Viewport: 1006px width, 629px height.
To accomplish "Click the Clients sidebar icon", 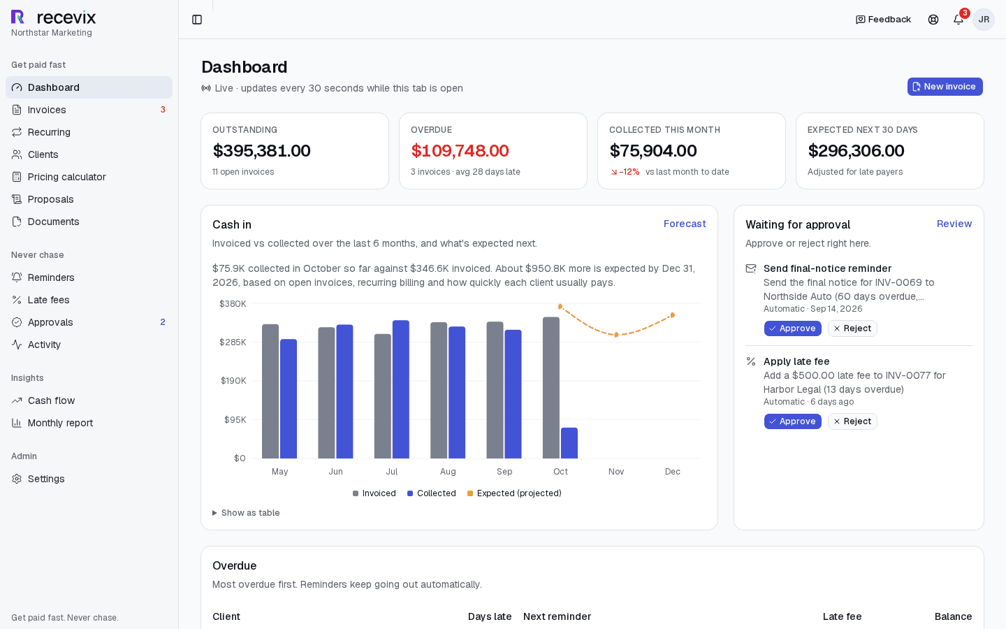I will point(17,154).
